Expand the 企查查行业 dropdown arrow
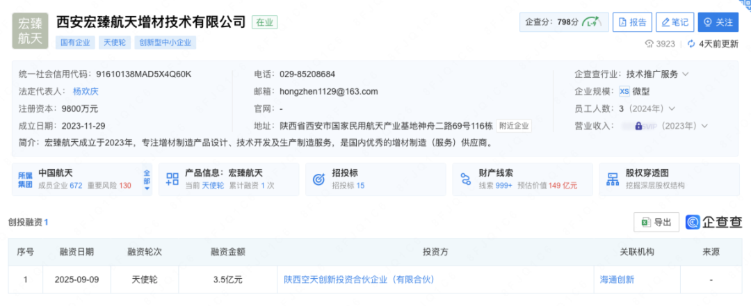The image size is (751, 306). pos(686,74)
